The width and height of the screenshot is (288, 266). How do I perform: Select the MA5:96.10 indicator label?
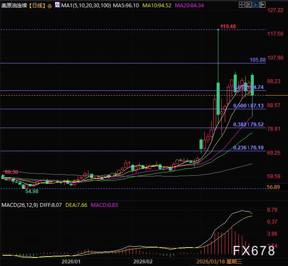pyautogui.click(x=127, y=6)
